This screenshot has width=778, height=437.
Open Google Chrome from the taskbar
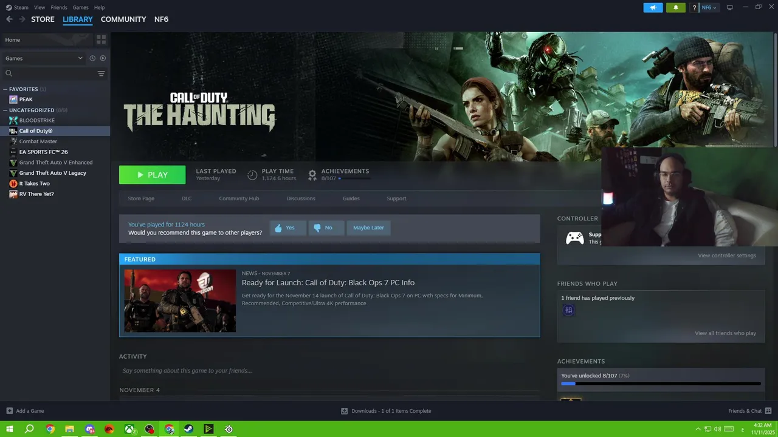click(x=50, y=429)
